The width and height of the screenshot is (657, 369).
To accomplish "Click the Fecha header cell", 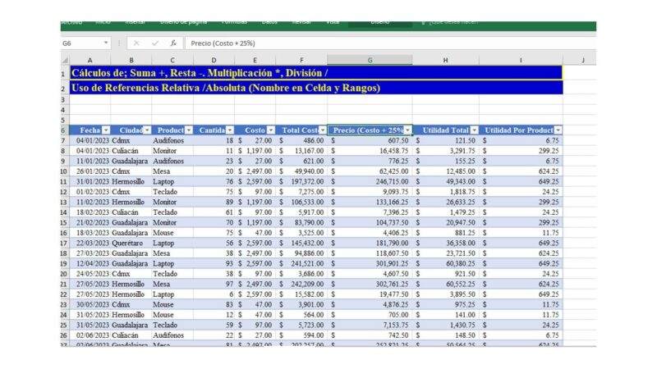I will pyautogui.click(x=90, y=130).
